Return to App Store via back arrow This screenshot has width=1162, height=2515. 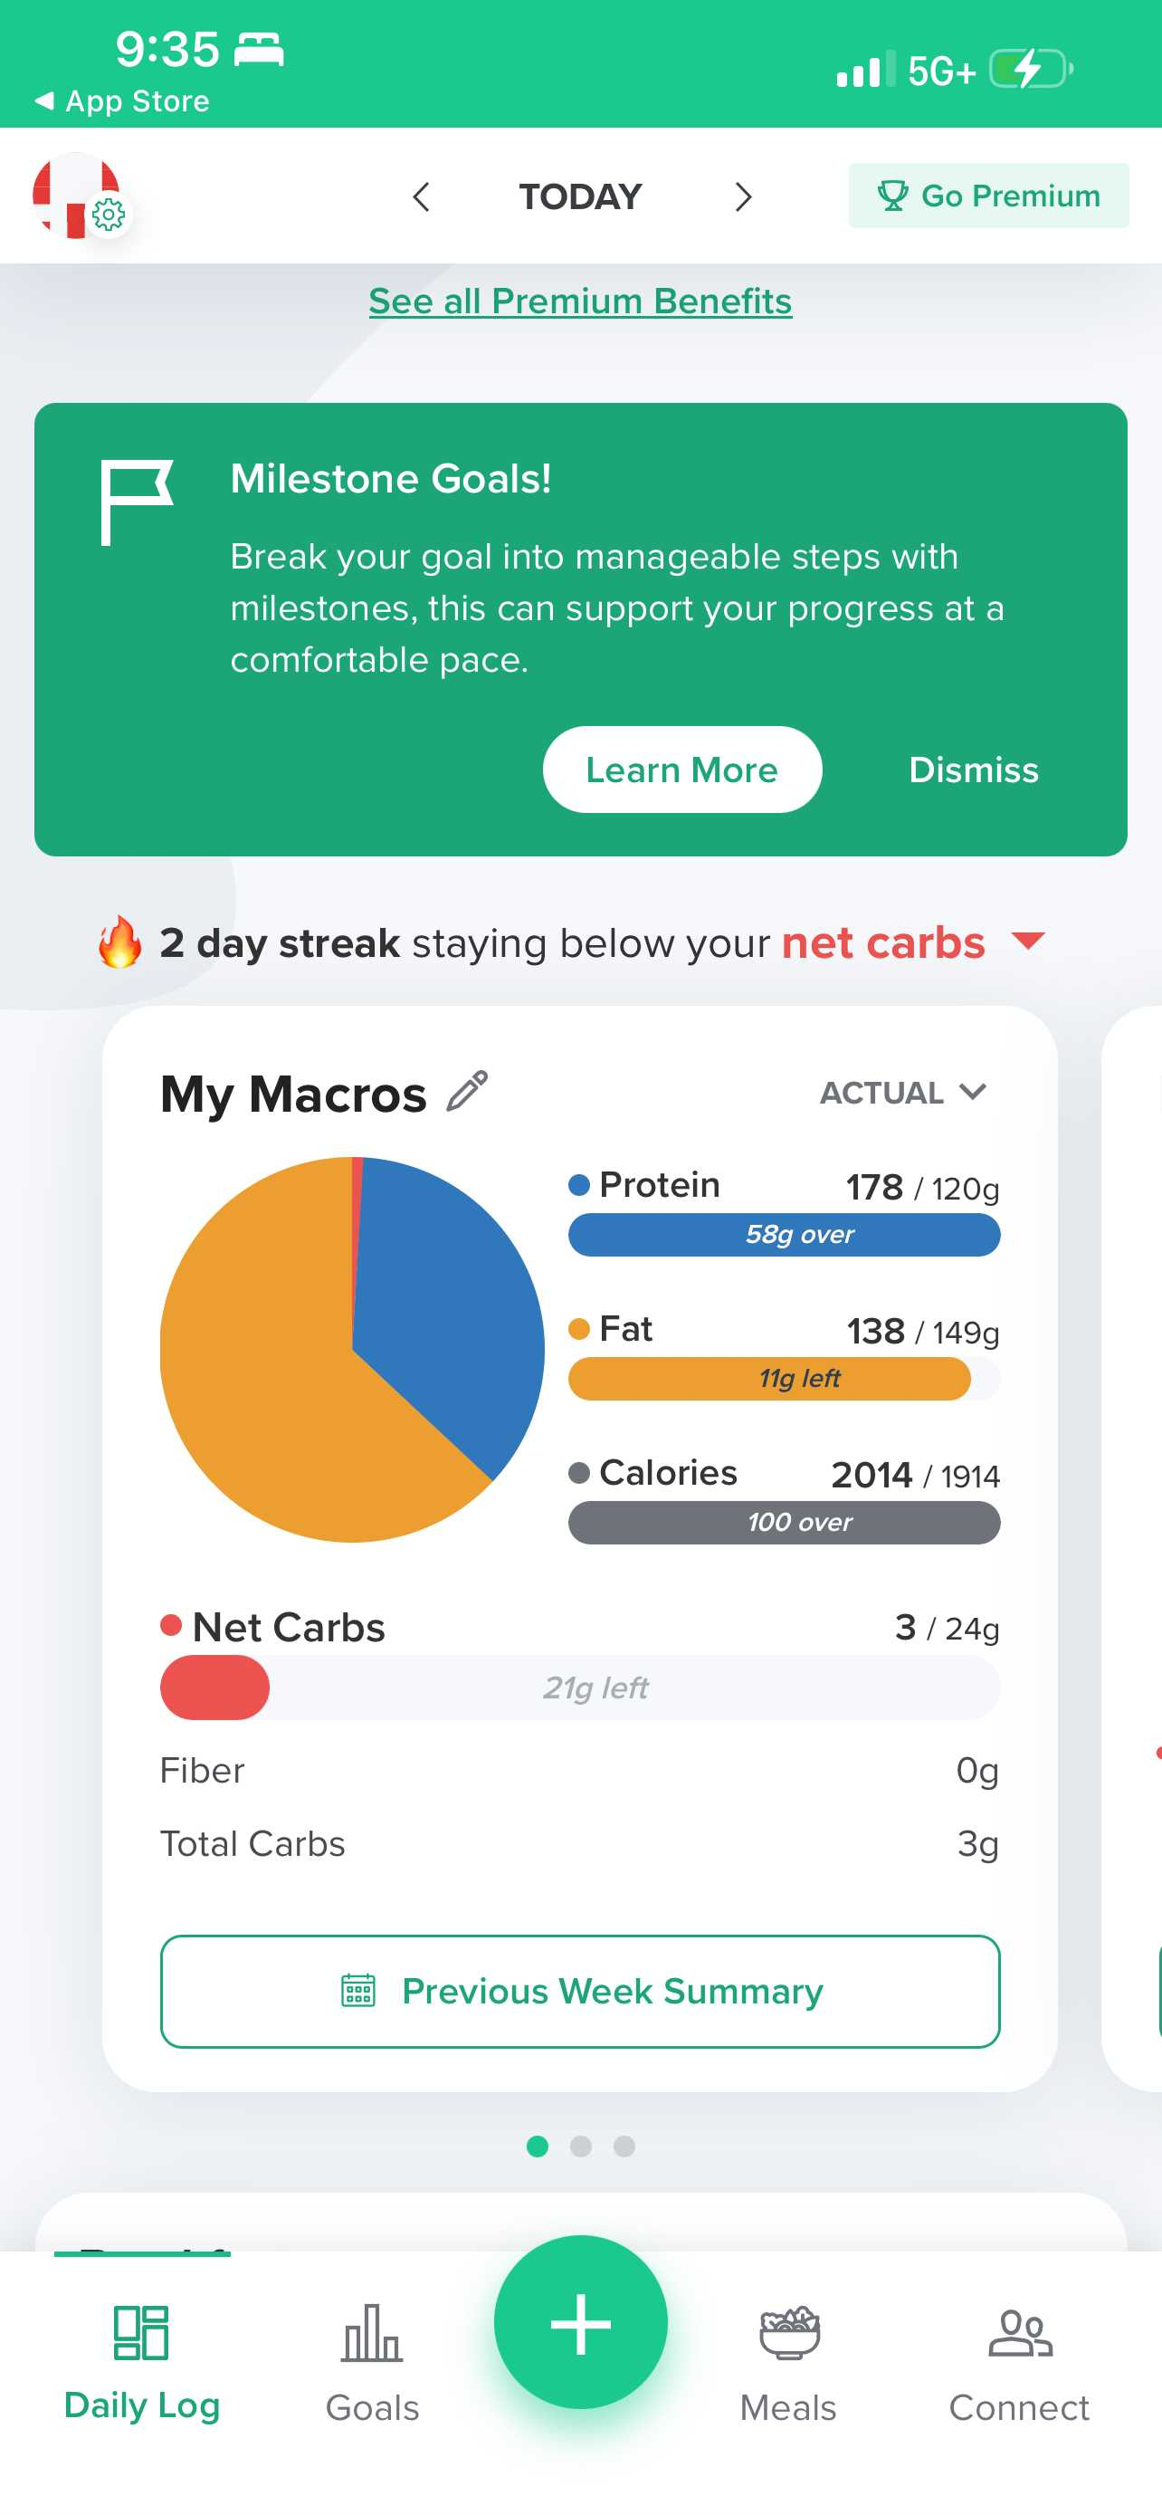point(44,100)
